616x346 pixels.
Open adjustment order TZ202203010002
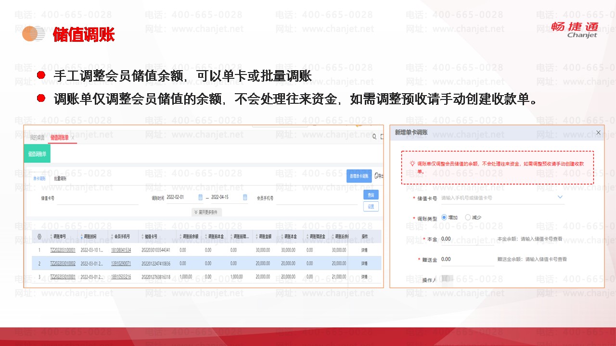click(63, 263)
